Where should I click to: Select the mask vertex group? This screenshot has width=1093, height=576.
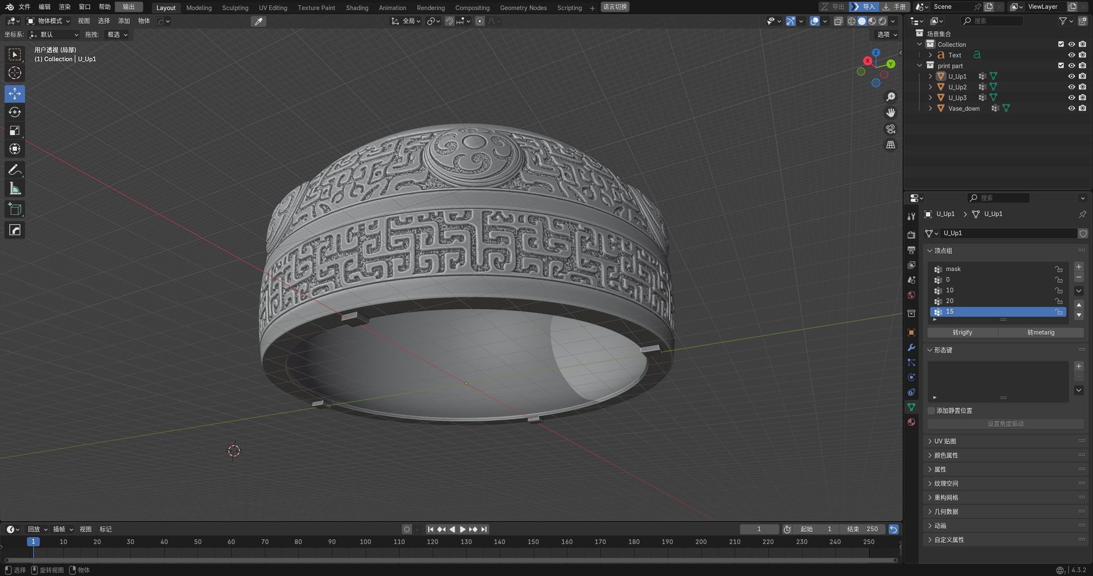999,269
